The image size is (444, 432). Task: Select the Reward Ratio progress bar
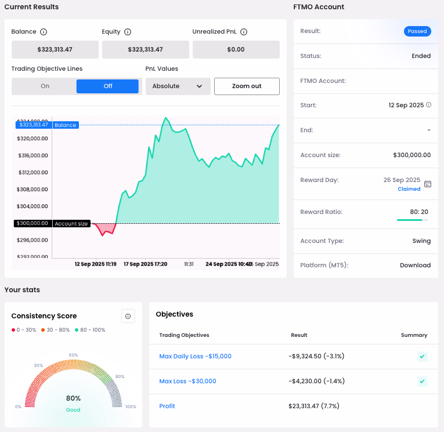click(413, 220)
